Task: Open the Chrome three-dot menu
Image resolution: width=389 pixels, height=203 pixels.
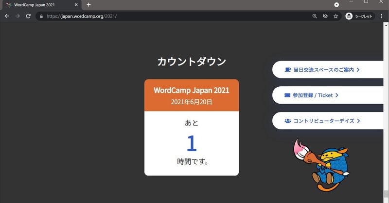Action: point(382,16)
